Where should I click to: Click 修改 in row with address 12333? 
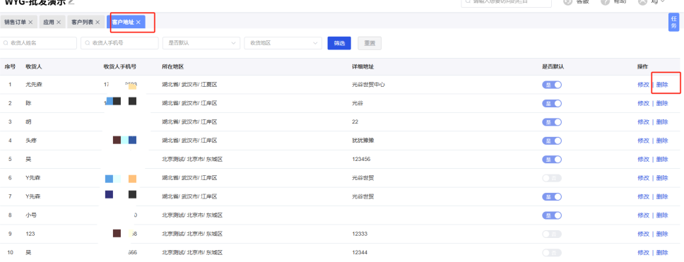[643, 234]
